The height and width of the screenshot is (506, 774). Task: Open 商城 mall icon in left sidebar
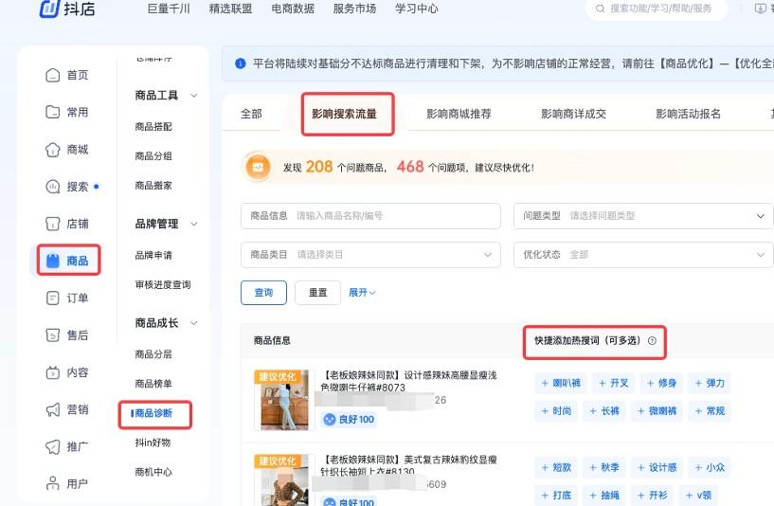point(53,150)
